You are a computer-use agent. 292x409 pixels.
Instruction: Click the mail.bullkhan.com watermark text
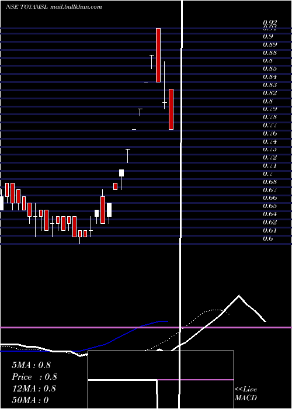[x=76, y=7]
